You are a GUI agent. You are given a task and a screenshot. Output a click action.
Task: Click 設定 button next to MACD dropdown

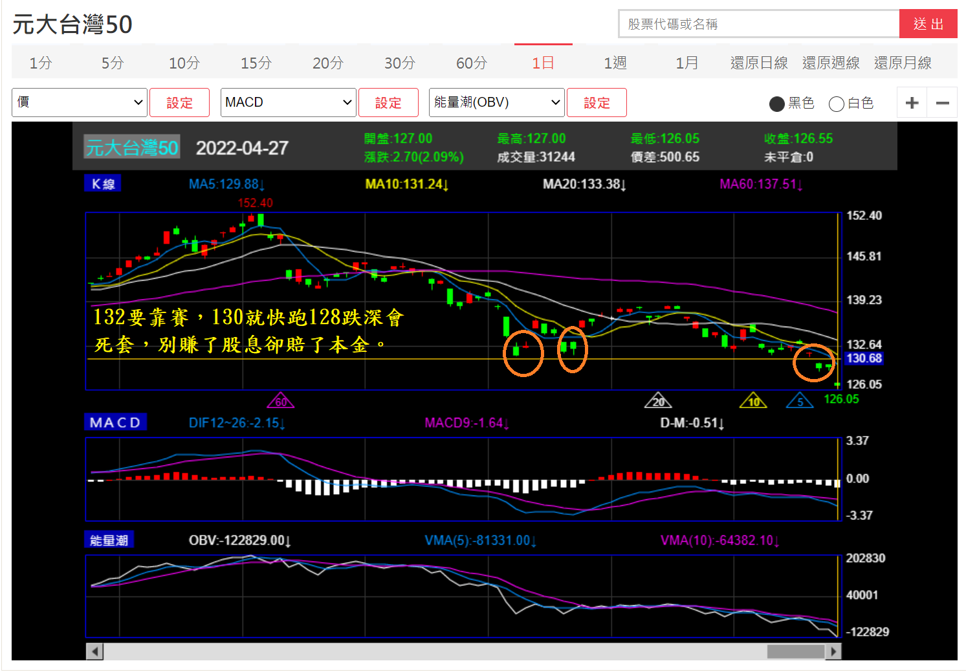pyautogui.click(x=388, y=102)
